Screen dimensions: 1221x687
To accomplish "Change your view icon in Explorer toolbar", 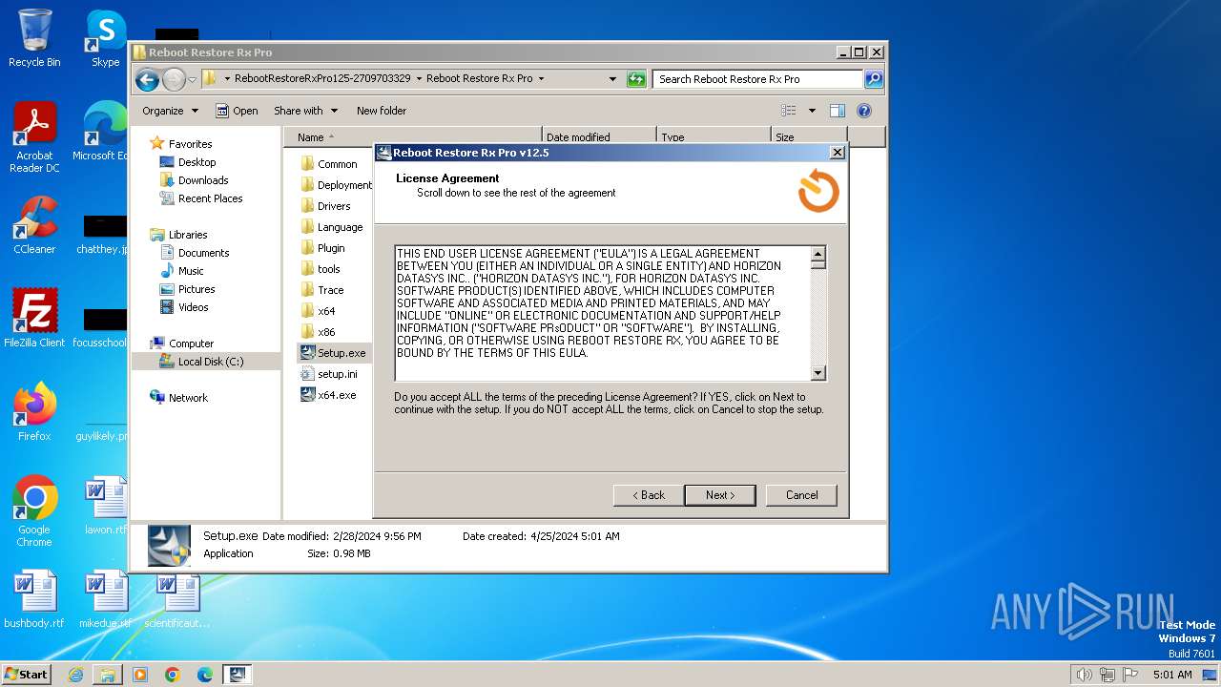I will point(789,111).
